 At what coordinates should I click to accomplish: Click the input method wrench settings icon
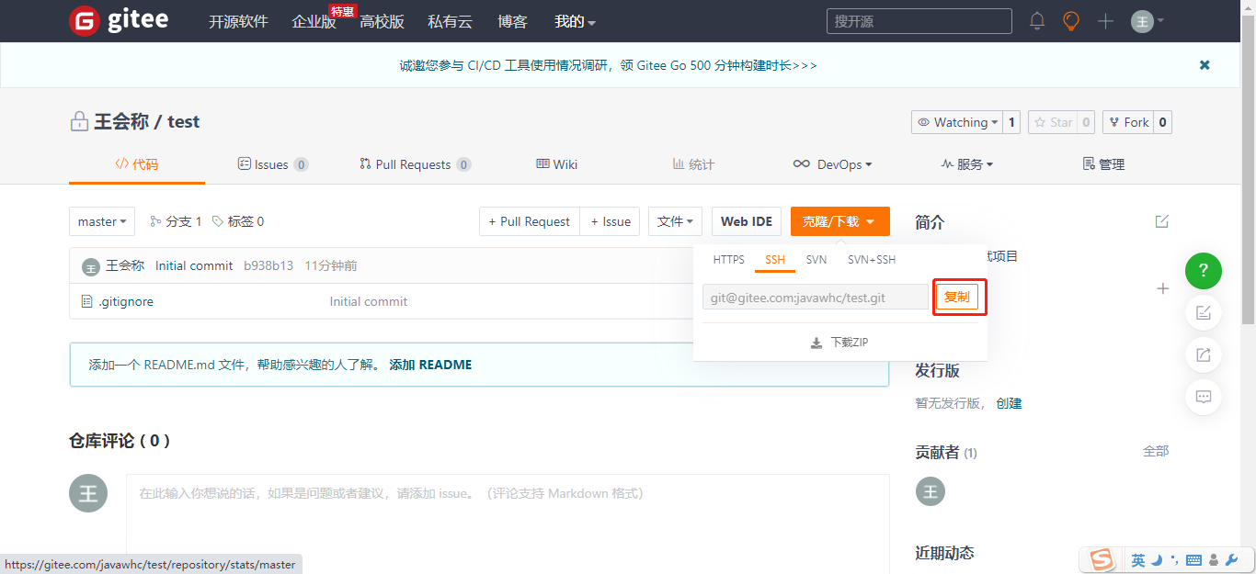[x=1232, y=560]
